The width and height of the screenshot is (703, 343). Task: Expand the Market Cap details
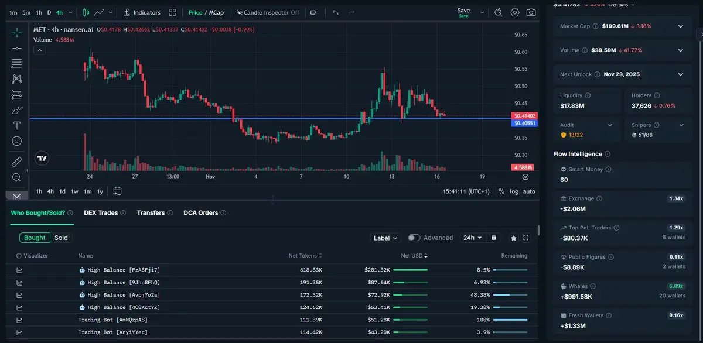click(x=680, y=26)
